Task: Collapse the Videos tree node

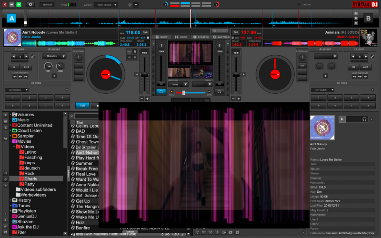Action: (x=14, y=147)
